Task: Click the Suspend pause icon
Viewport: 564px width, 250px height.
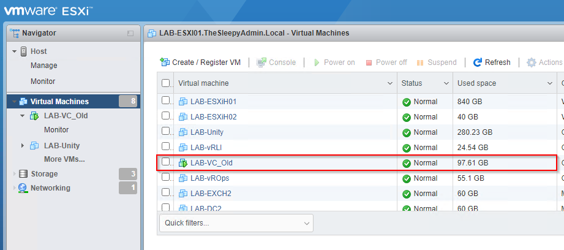Action: 420,63
